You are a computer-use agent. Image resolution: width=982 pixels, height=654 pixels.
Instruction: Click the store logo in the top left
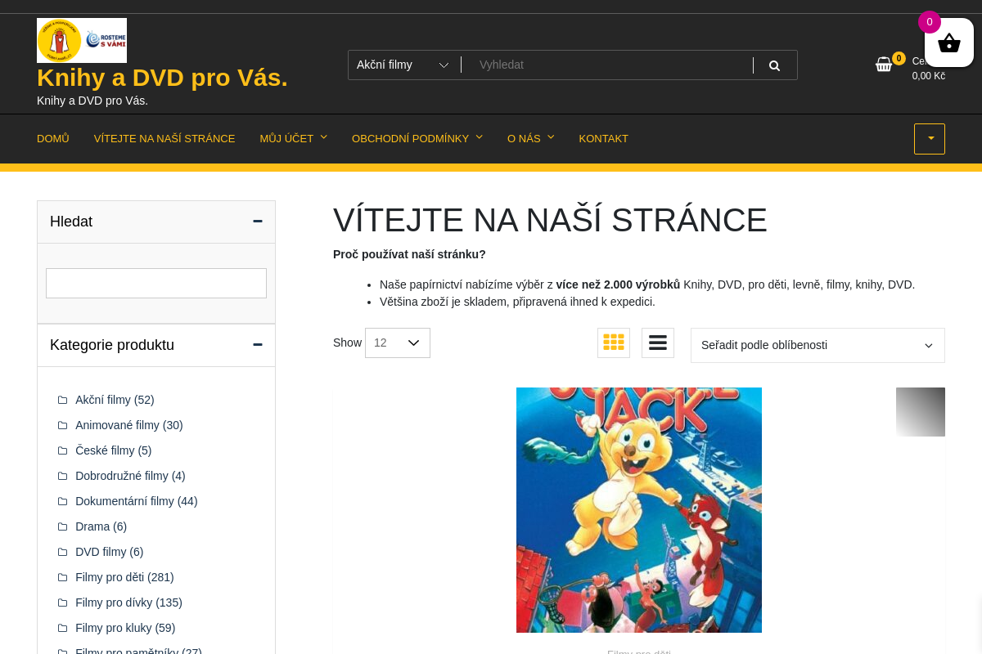coord(81,39)
